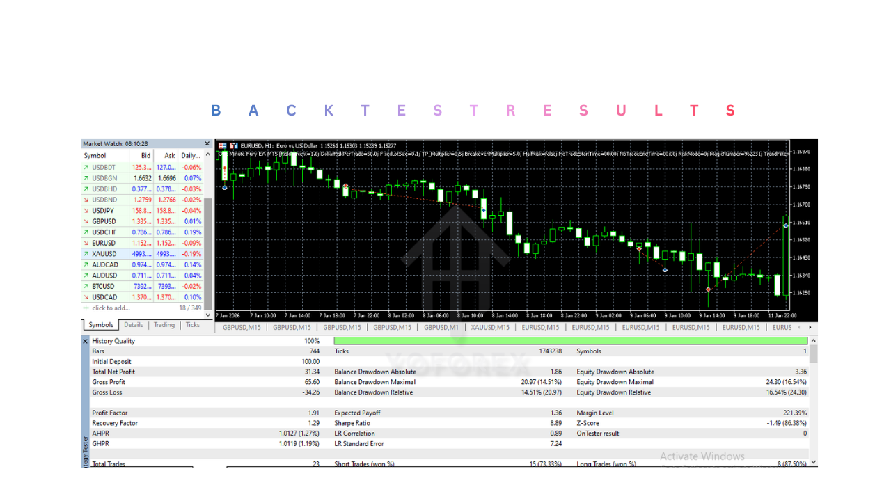Click the Bid column header
The height and width of the screenshot is (501, 891).
click(x=145, y=156)
